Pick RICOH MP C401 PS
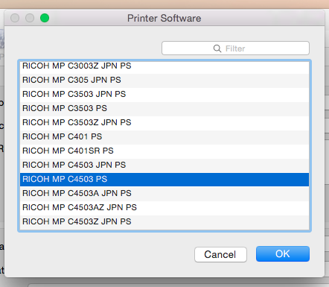Image resolution: width=329 pixels, height=287 pixels. [x=164, y=137]
